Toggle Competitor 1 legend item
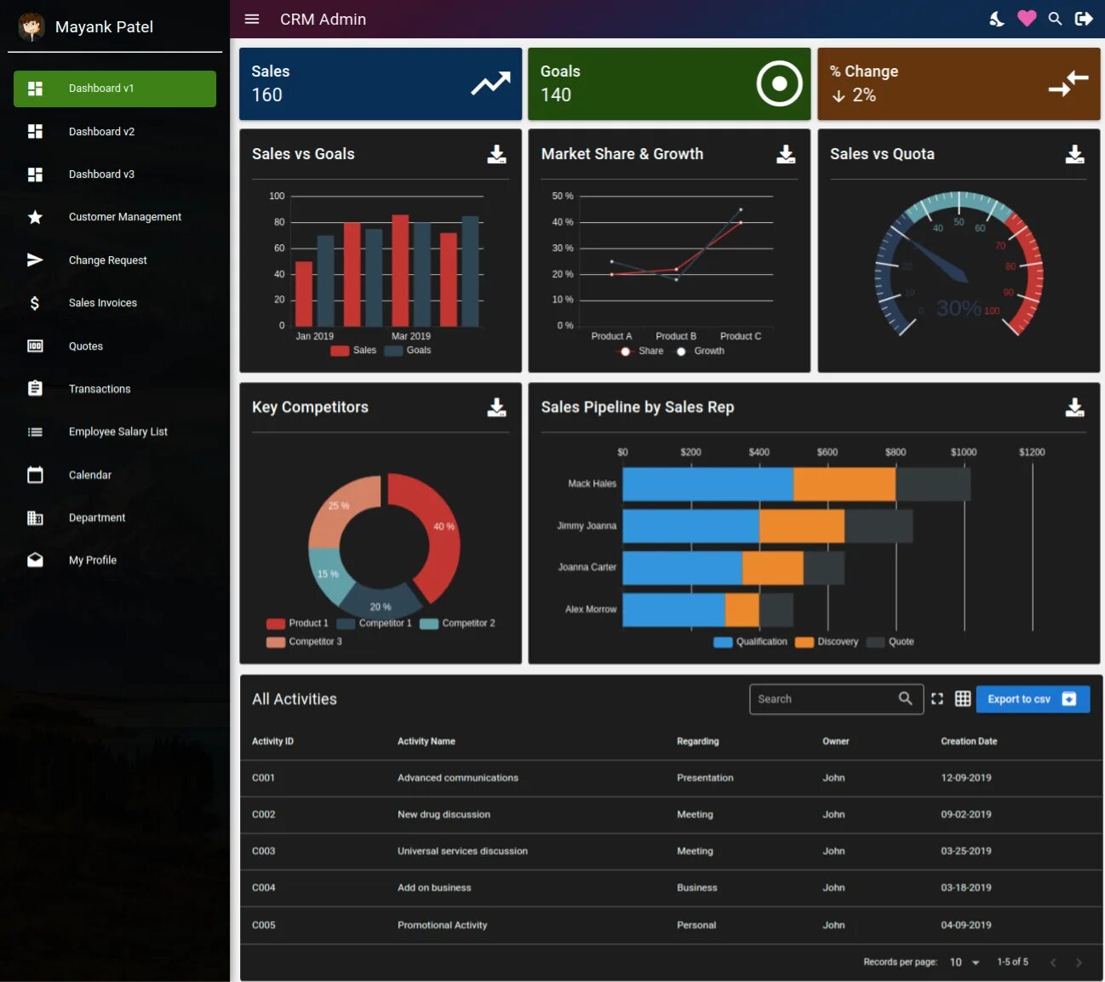The height and width of the screenshot is (982, 1105). (375, 624)
